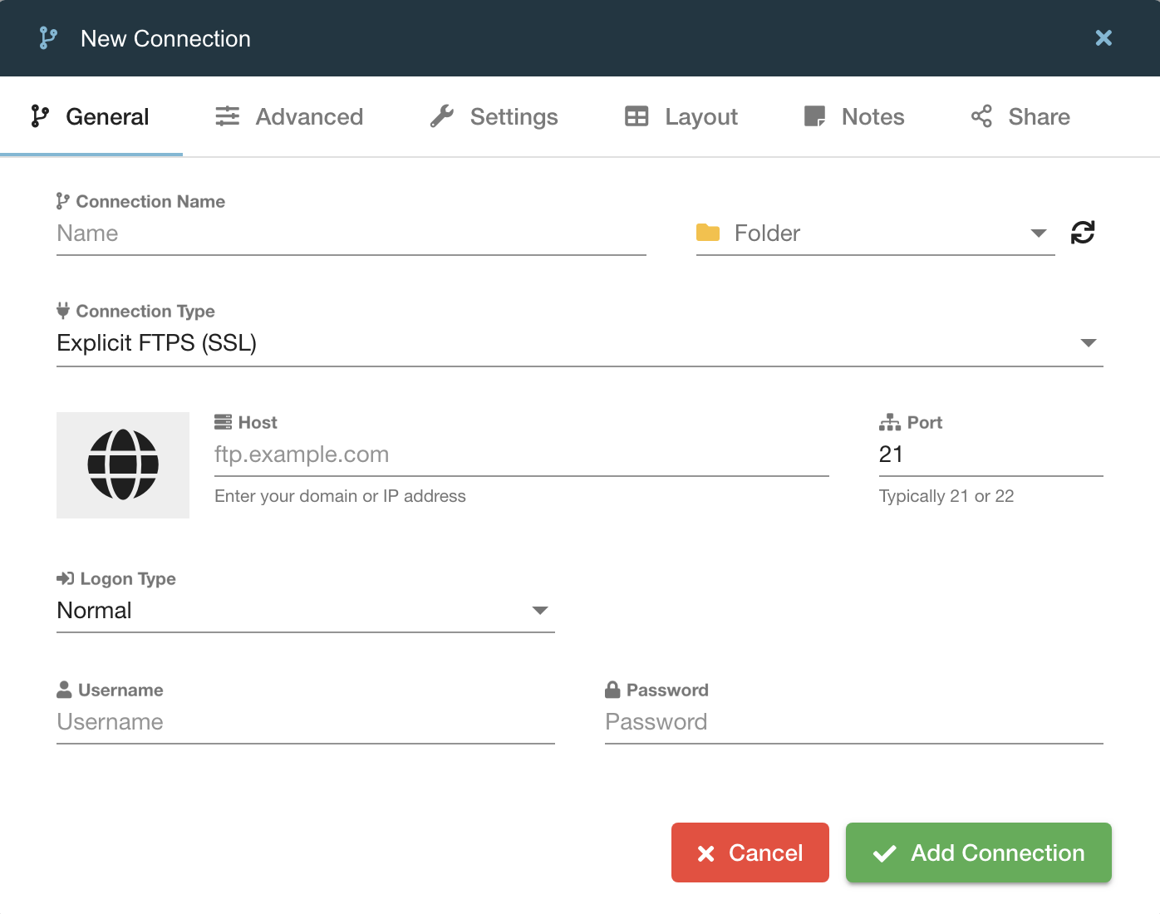Click the Logon Type sign-in icon
The width and height of the screenshot is (1160, 914).
(x=65, y=578)
